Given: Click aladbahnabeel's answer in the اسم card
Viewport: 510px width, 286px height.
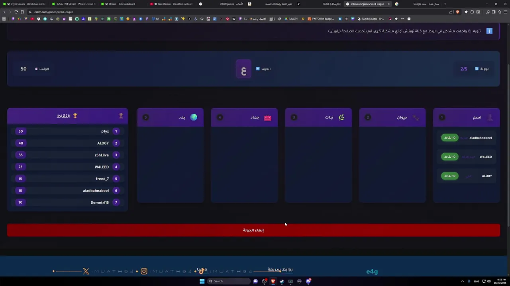Looking at the screenshot, I should point(464,138).
